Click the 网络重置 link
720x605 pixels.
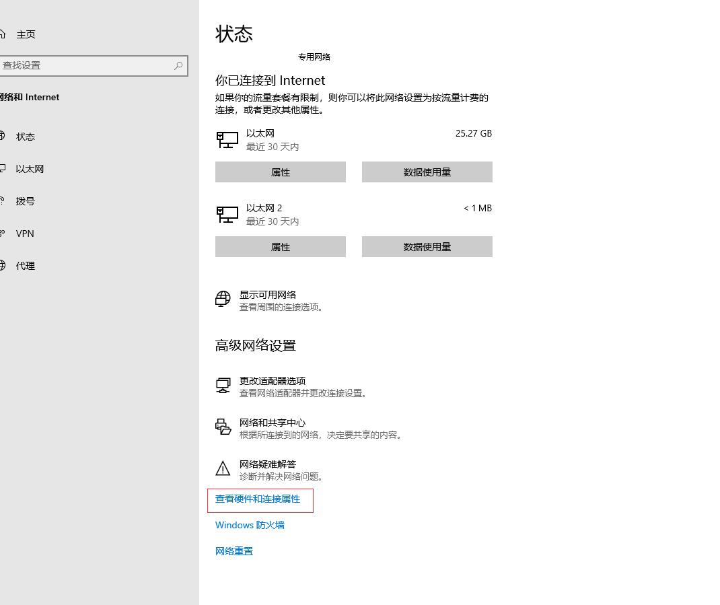(x=234, y=551)
